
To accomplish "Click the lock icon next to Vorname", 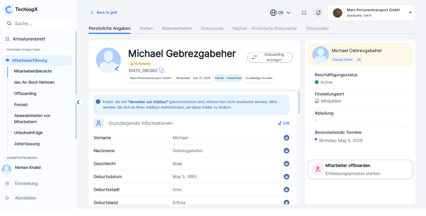I will click(286, 138).
